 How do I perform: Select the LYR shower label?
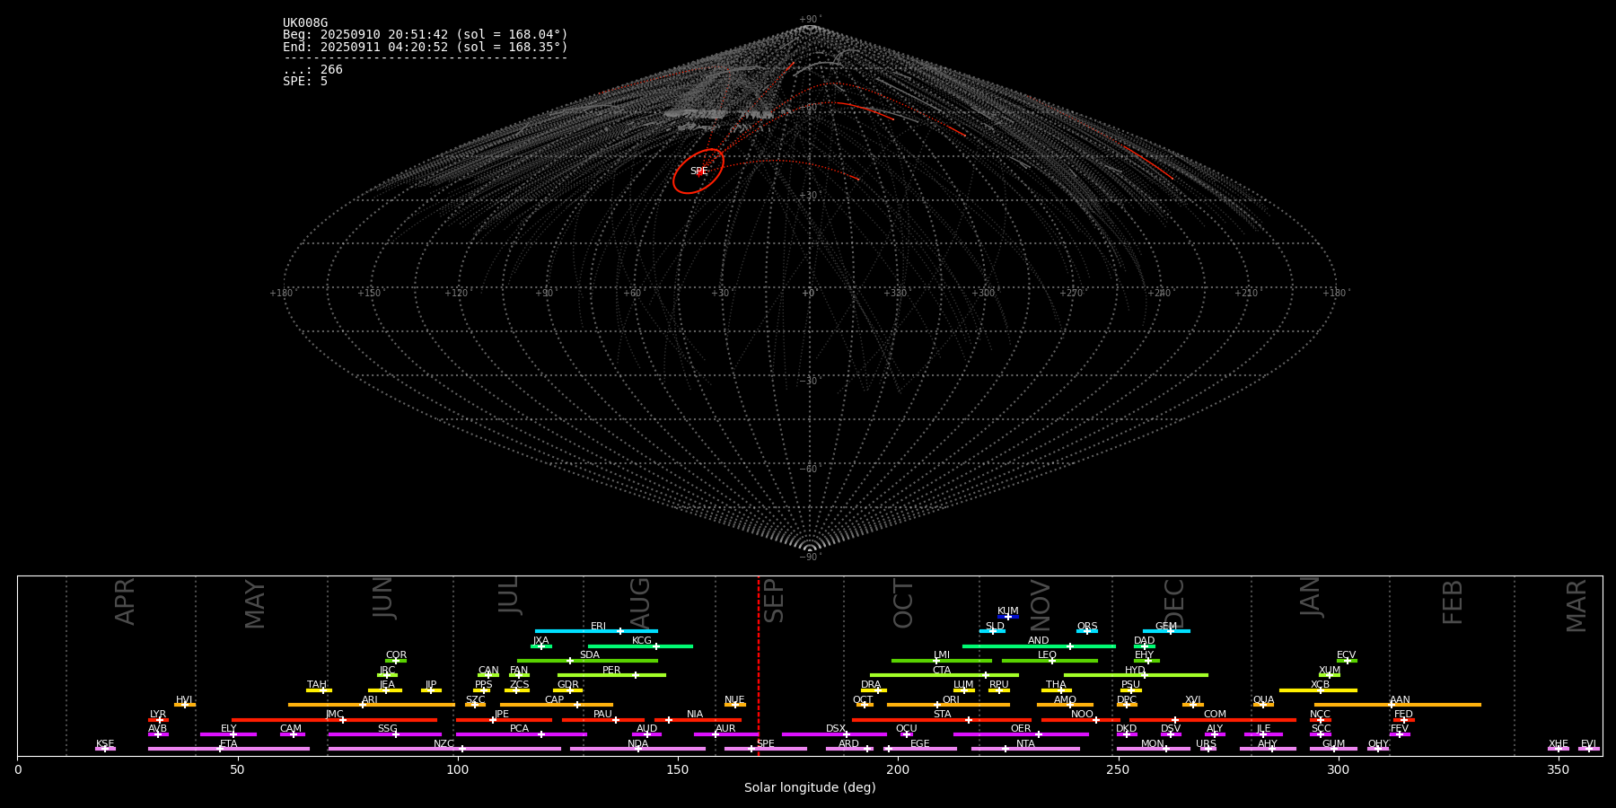(x=158, y=715)
